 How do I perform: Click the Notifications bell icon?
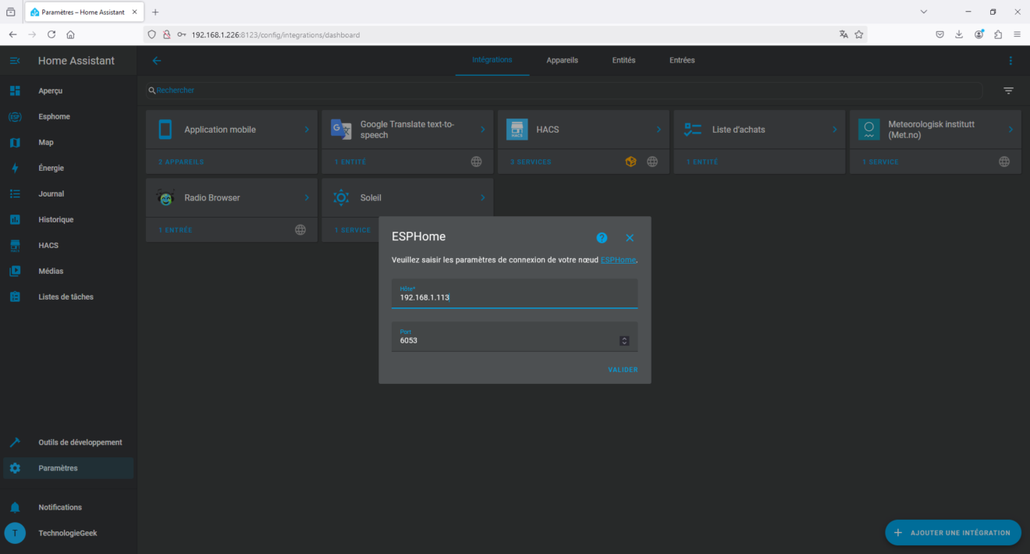click(16, 506)
